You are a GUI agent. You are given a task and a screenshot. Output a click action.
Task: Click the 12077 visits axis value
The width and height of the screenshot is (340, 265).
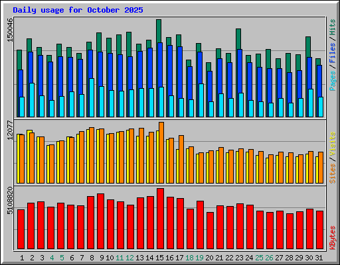coord(10,130)
